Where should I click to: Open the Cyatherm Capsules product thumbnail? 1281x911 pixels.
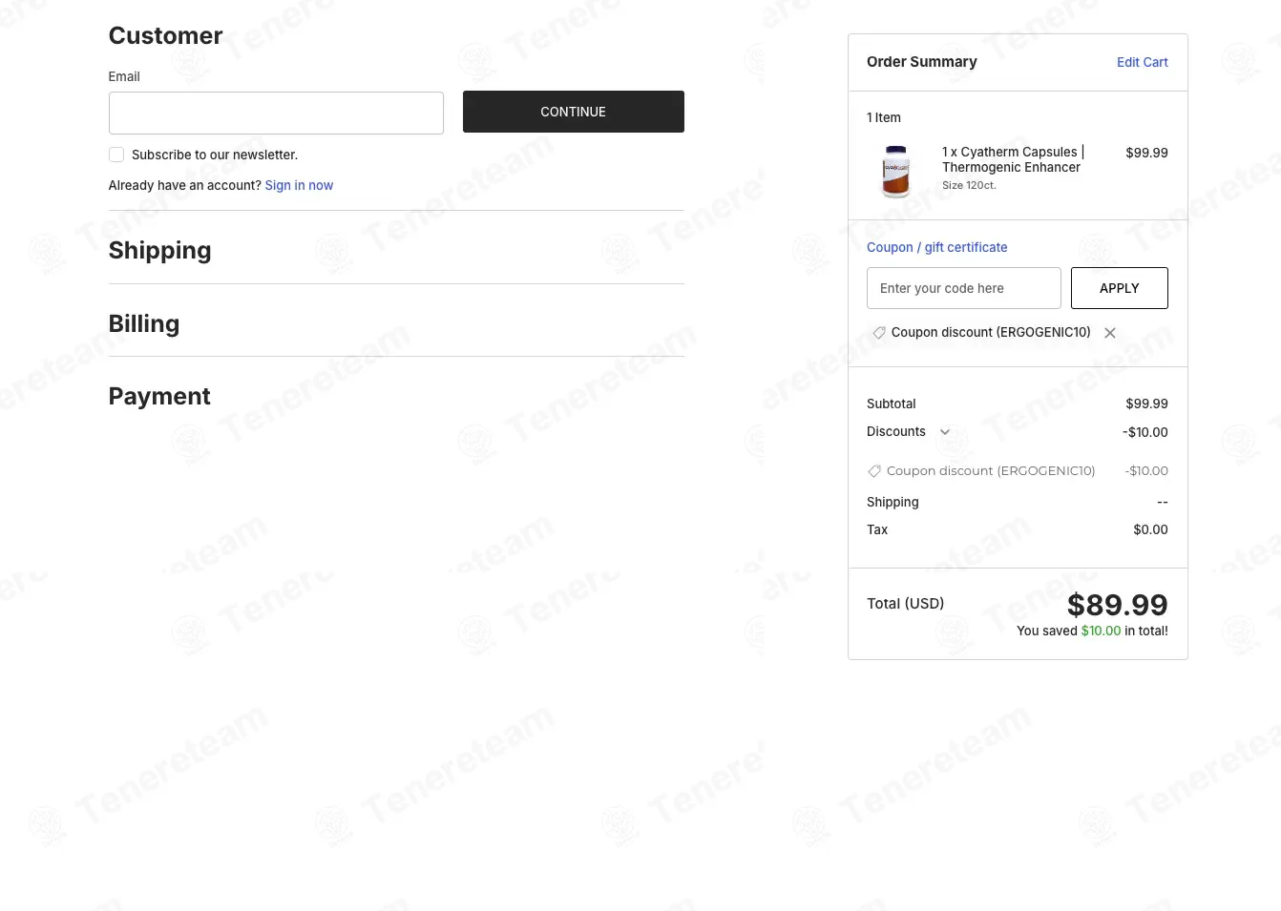pos(896,171)
